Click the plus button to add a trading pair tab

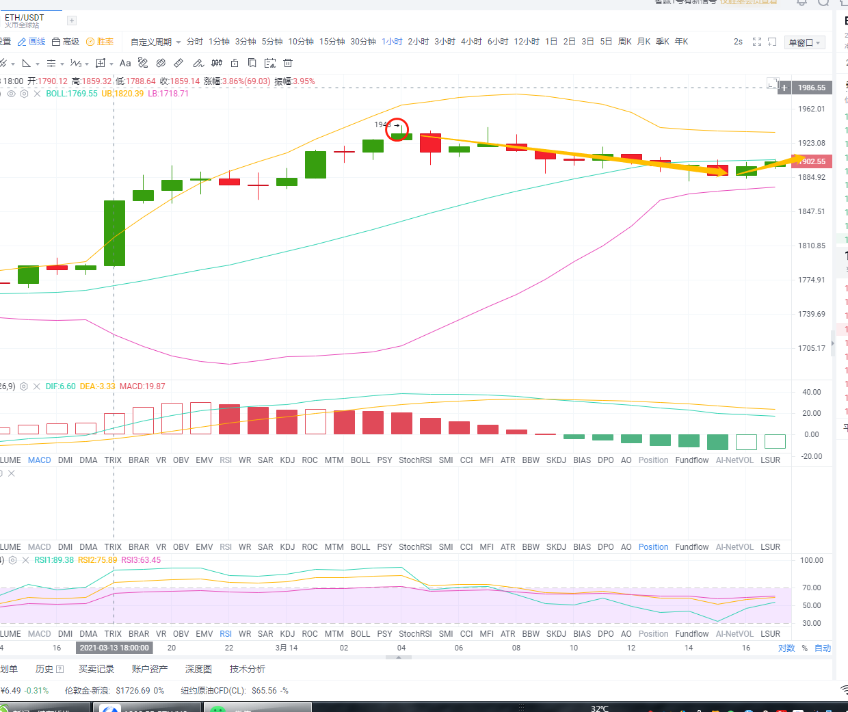click(71, 21)
